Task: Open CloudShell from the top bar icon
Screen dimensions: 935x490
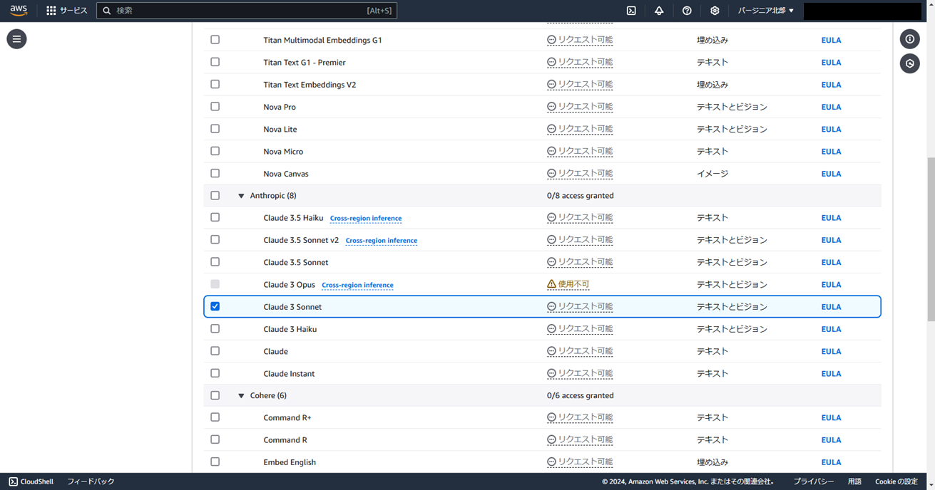Action: coord(631,11)
